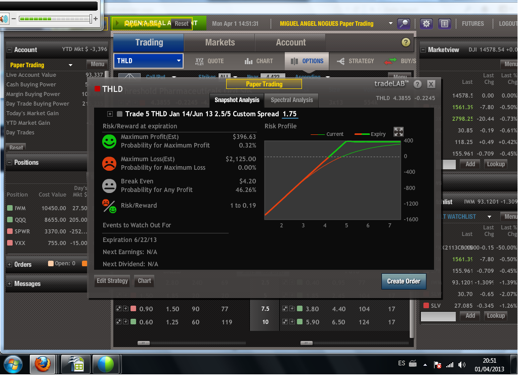Viewport: 518px width, 388px height.
Task: Tick the Trade 5 checkbox
Action: click(x=119, y=114)
